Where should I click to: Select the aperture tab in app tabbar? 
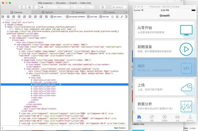[165, 118]
